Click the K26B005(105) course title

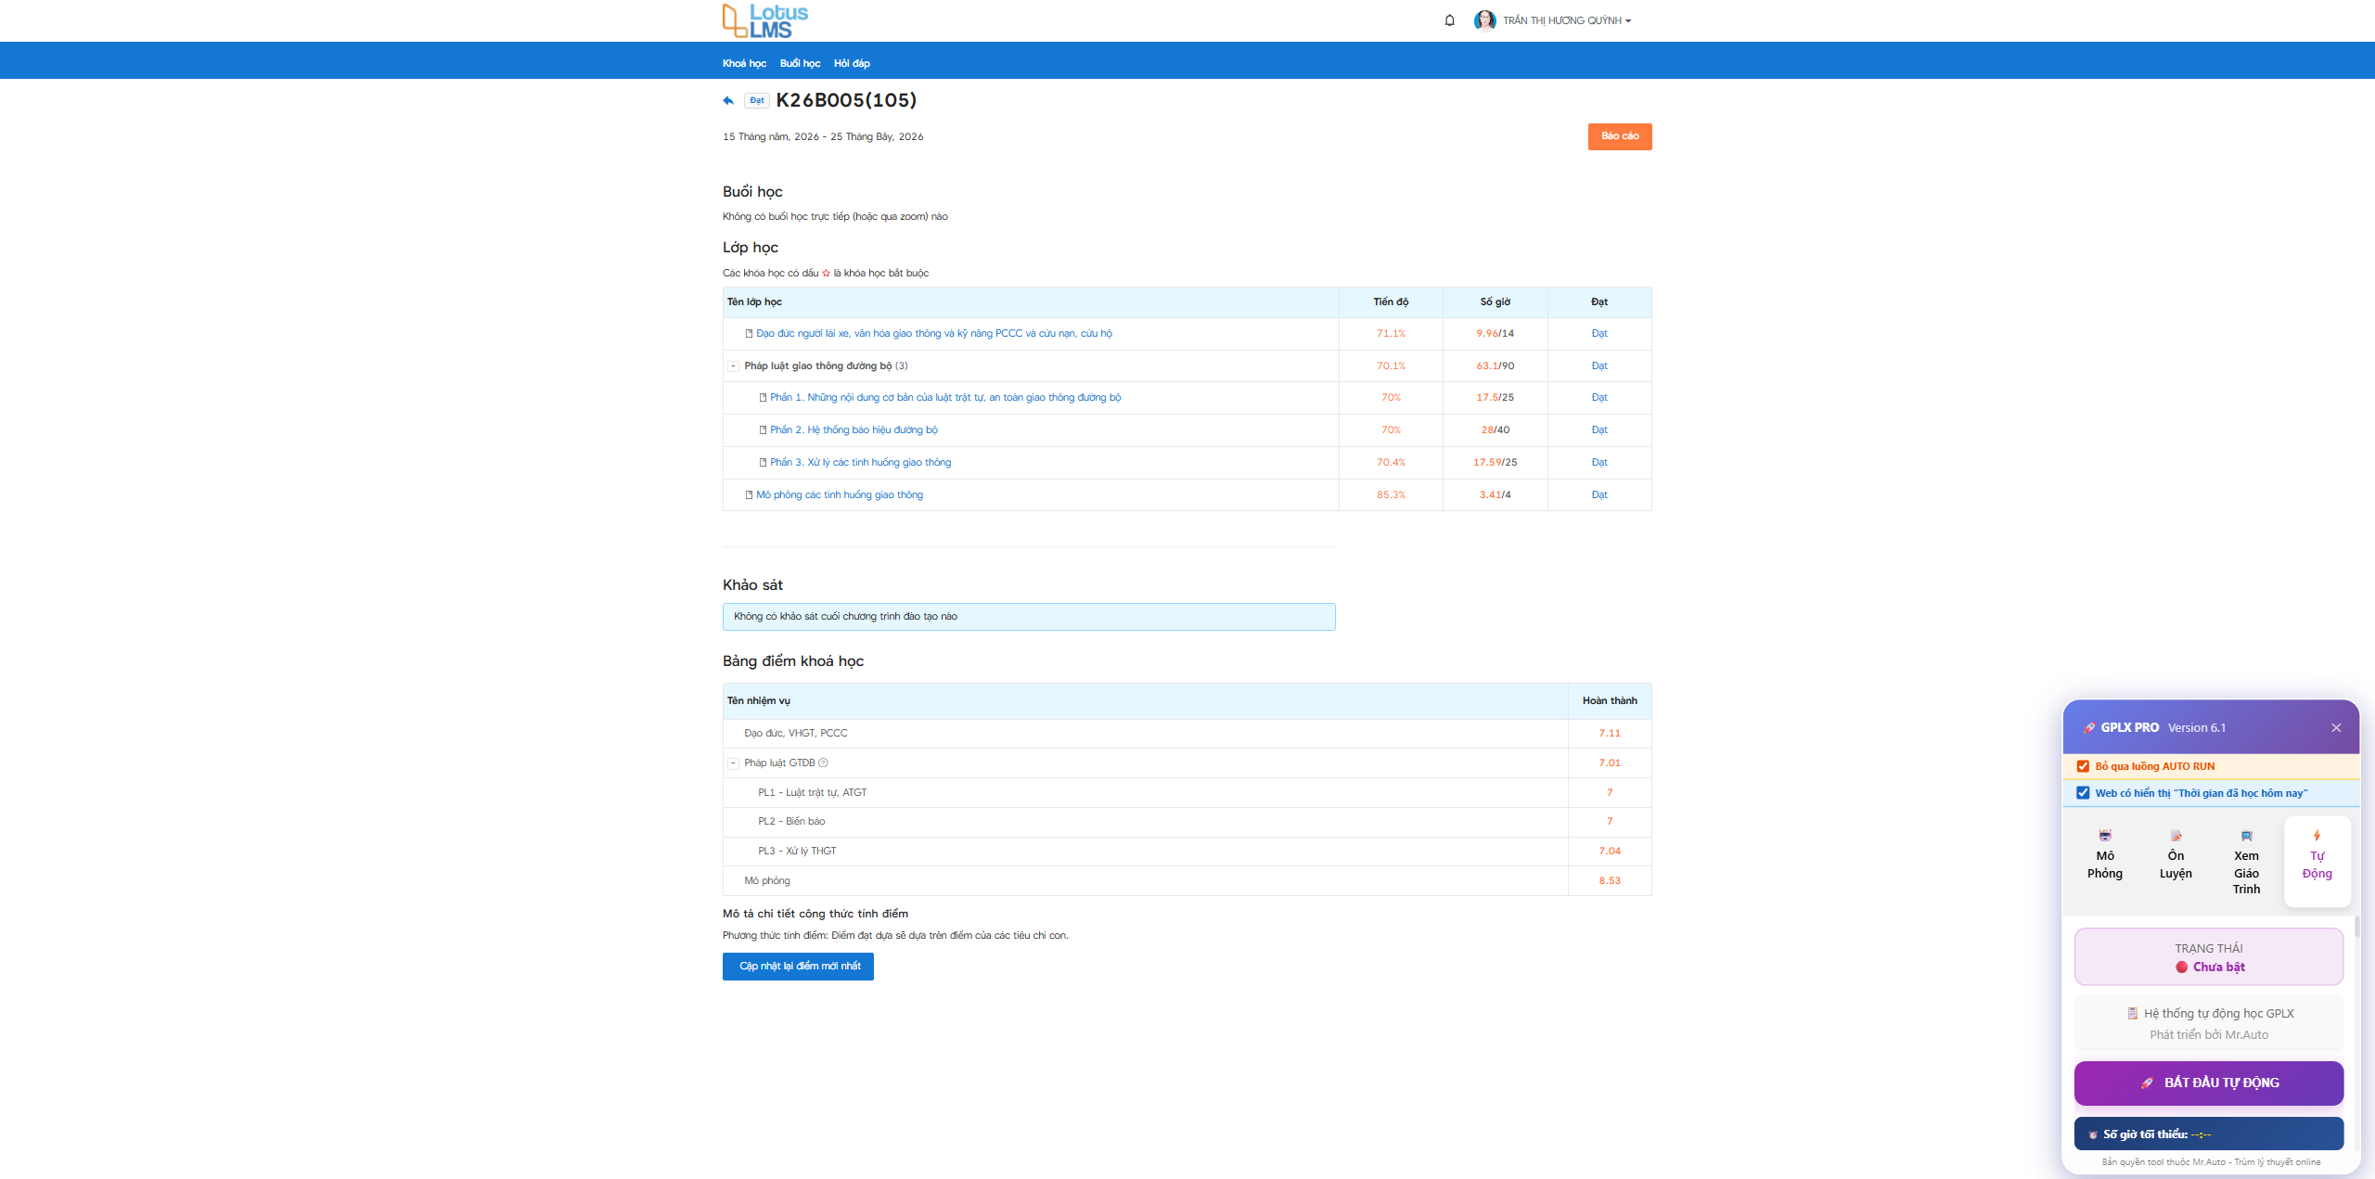click(x=846, y=100)
